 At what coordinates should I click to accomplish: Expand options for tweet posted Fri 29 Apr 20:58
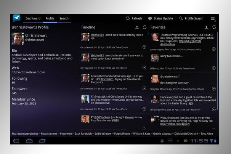[144, 88]
